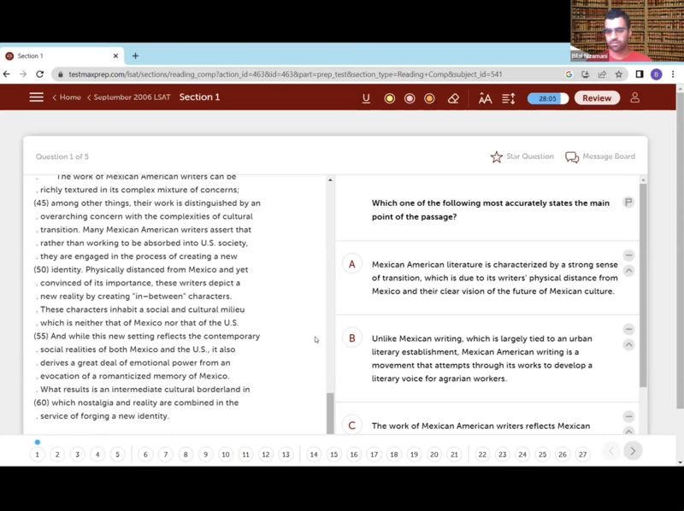684x511 pixels.
Task: Open the user profile icon
Action: click(634, 97)
